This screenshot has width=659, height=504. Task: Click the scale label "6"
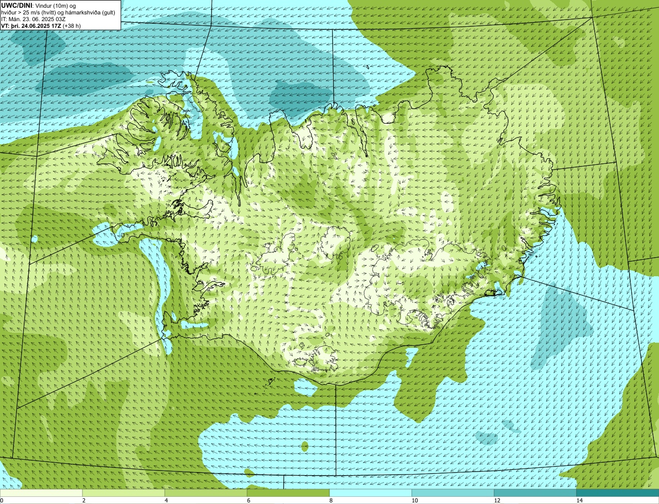pos(248,500)
